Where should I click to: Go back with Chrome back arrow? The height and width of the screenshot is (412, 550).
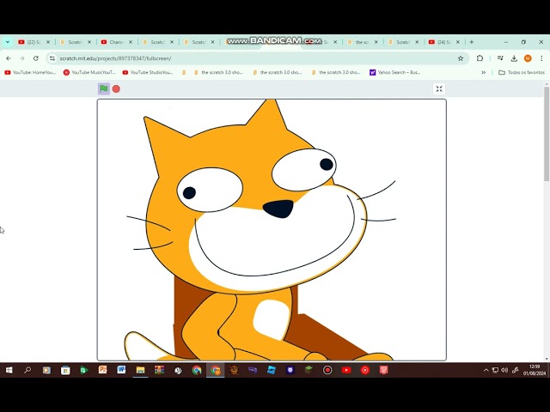tap(9, 58)
